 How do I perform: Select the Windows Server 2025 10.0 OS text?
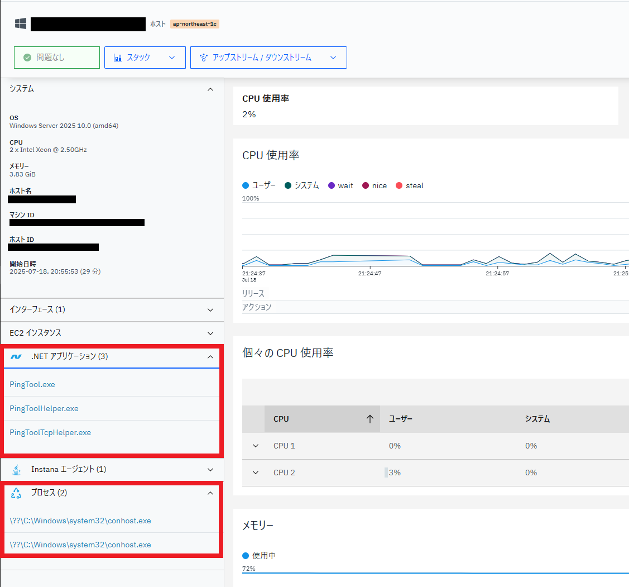point(64,126)
